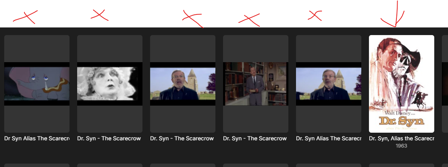Select next-row card beneath the fifth result

point(328,165)
